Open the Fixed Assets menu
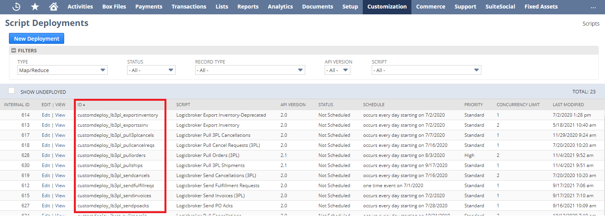This screenshot has width=605, height=217. click(541, 7)
